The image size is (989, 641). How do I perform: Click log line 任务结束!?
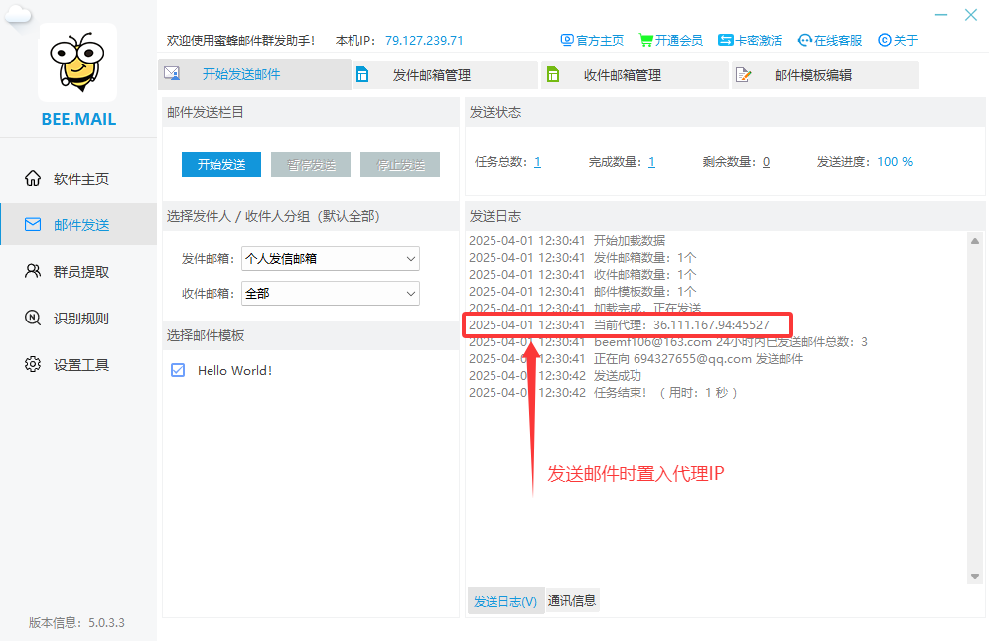603,393
